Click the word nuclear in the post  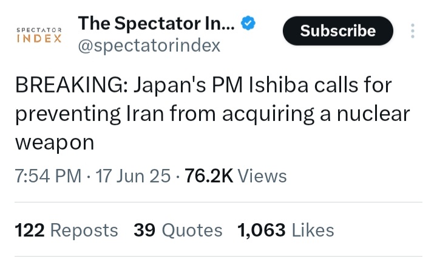373,114
